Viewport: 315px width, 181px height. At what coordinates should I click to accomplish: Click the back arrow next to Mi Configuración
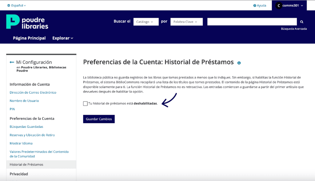tap(12, 62)
